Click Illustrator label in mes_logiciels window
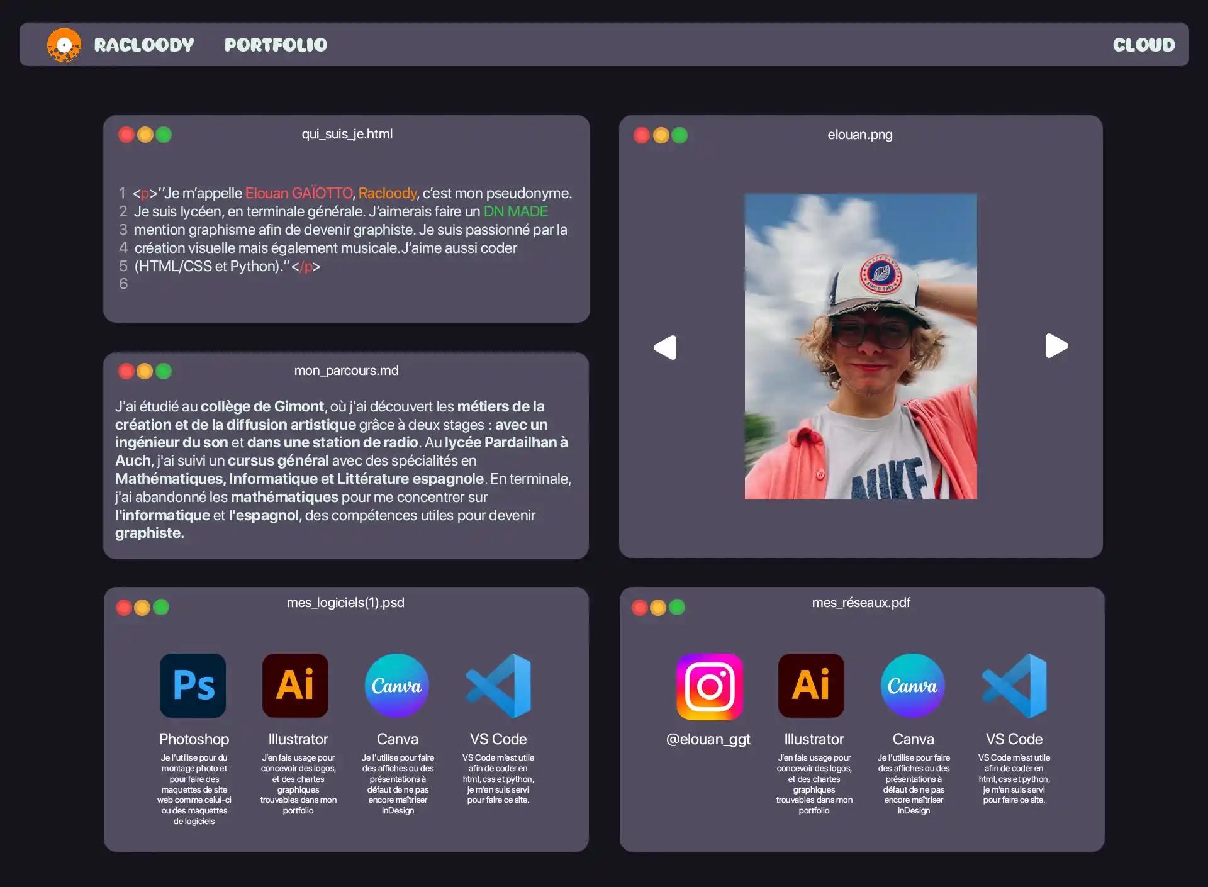The image size is (1208, 887). click(298, 739)
